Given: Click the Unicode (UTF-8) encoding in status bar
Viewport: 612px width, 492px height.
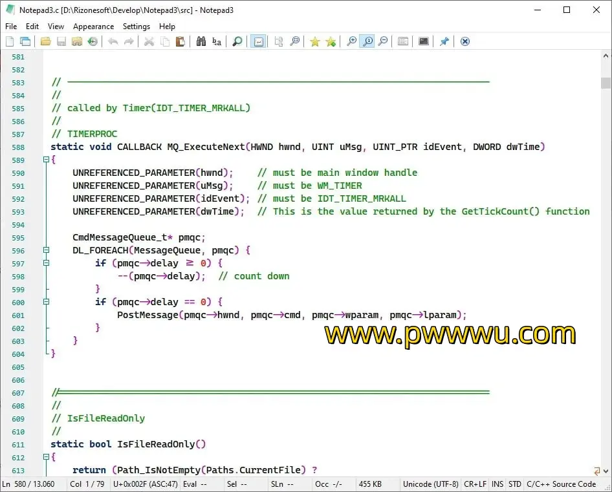Looking at the screenshot, I should click(430, 484).
